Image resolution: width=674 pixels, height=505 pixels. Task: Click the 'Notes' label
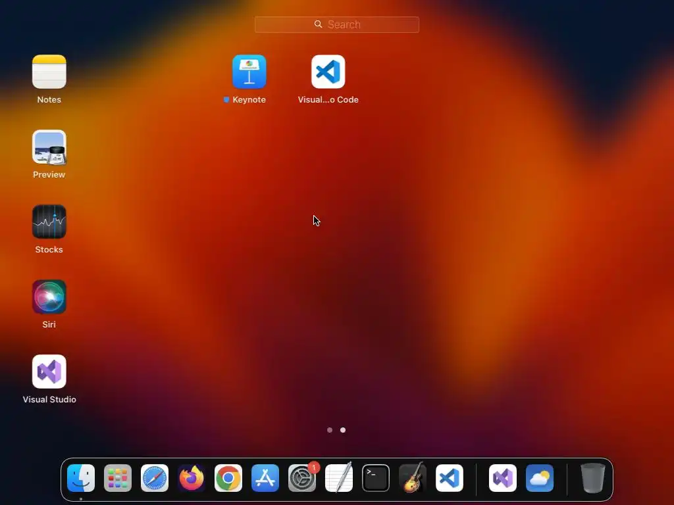pyautogui.click(x=49, y=100)
